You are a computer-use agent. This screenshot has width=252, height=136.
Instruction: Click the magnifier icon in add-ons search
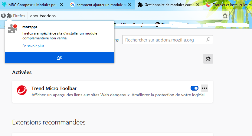click(x=208, y=39)
